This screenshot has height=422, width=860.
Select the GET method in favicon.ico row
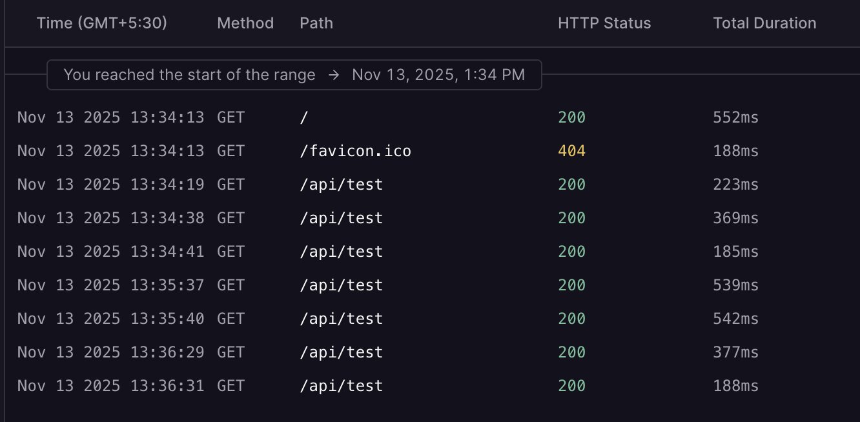coord(230,151)
